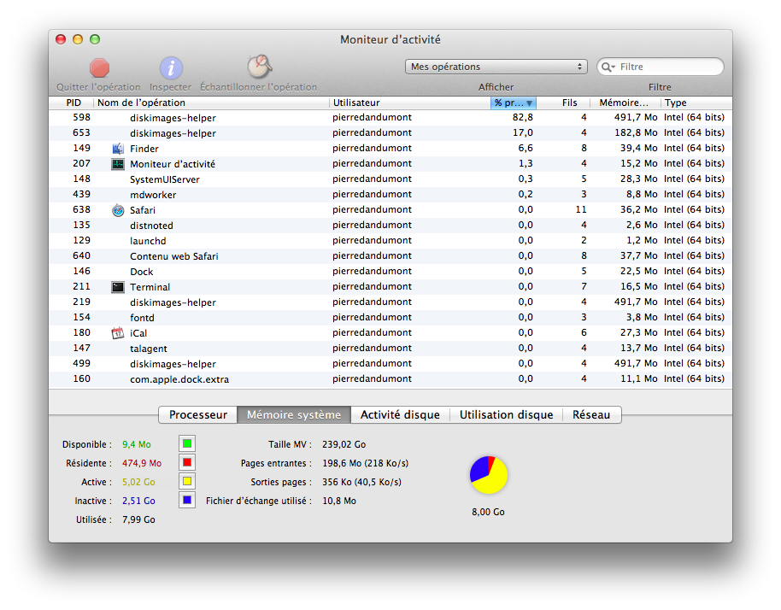This screenshot has width=781, height=610.
Task: Sort by Mémoire column header
Action: click(x=625, y=103)
